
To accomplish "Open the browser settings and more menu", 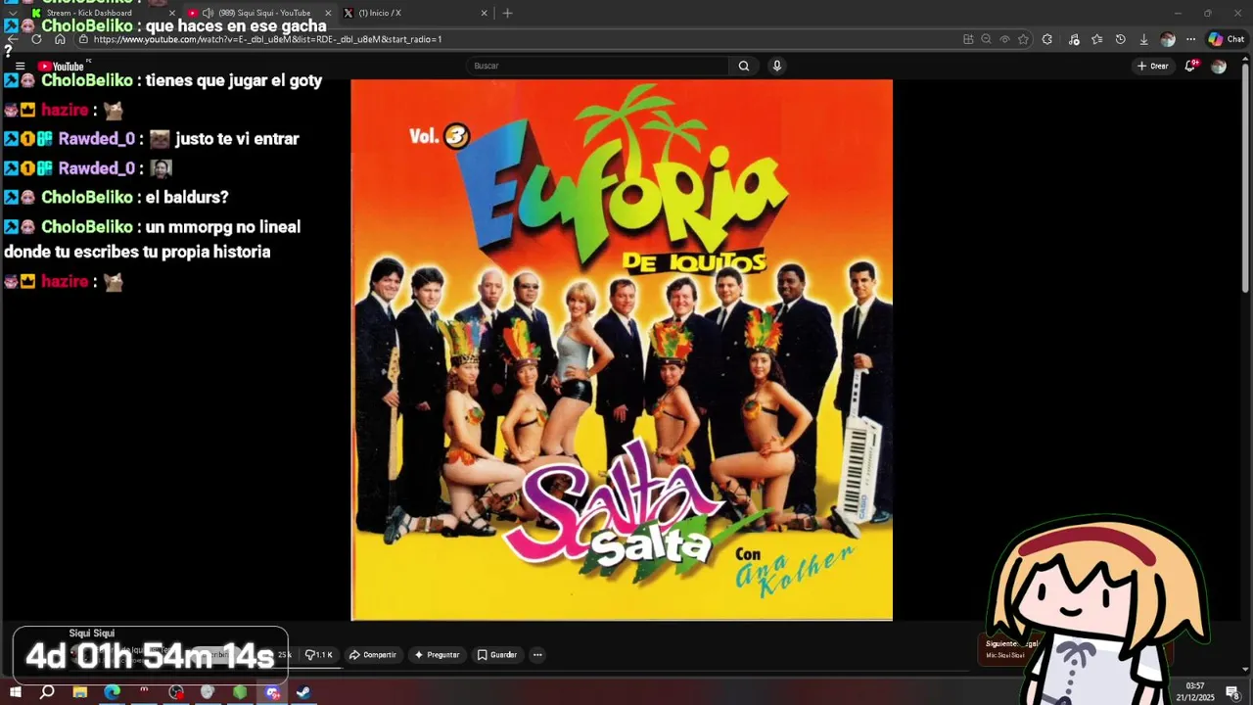I will coord(1190,39).
